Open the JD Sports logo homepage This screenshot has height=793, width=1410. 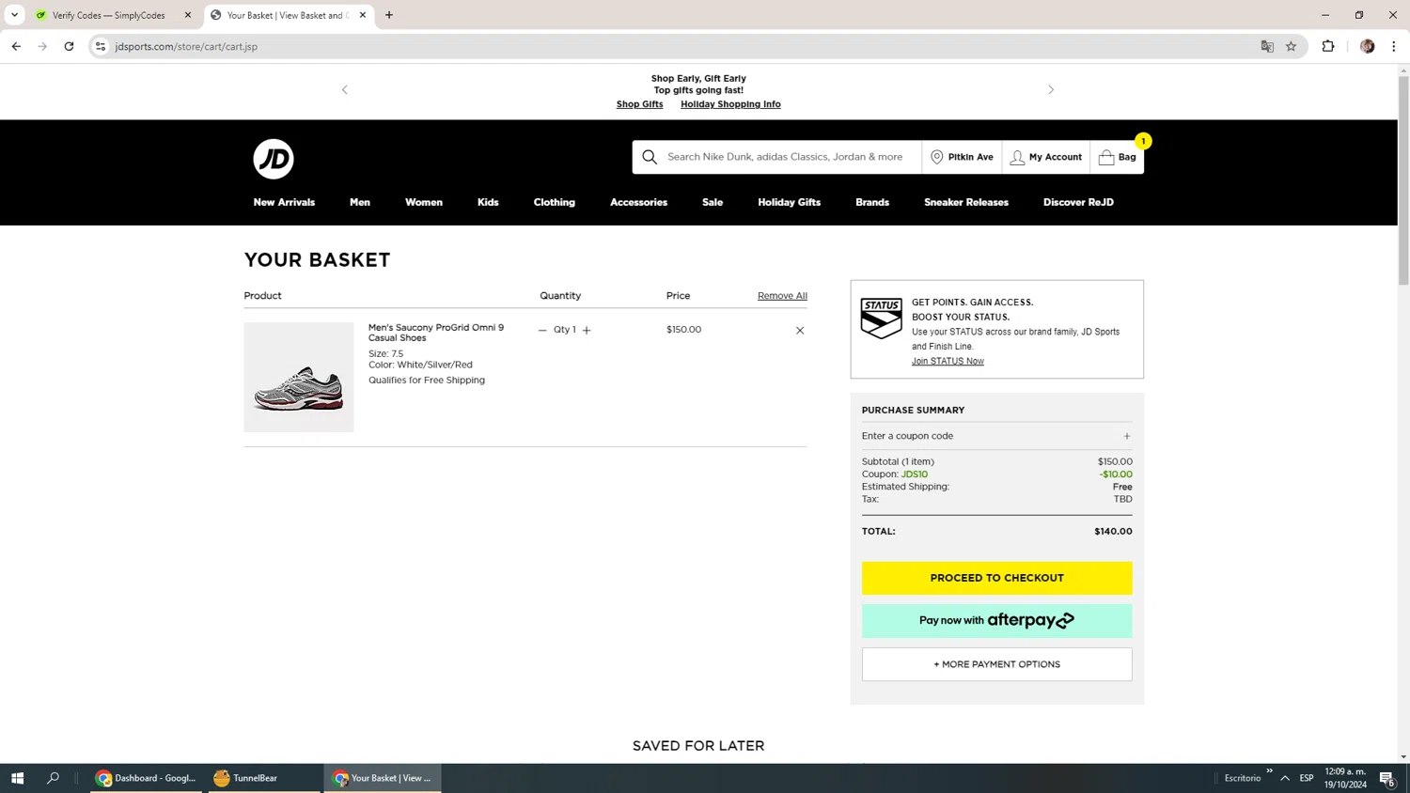[274, 159]
